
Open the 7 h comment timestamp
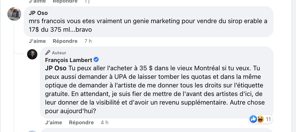tap(88, 41)
